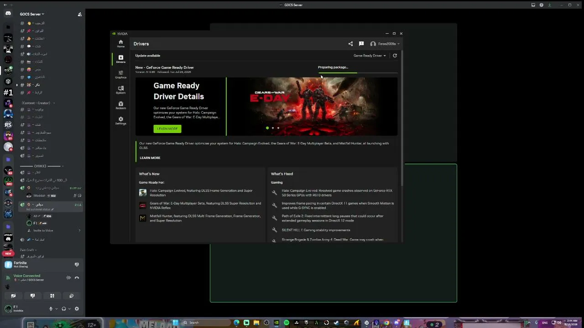Open noise suppression options in voice panel

point(68,277)
